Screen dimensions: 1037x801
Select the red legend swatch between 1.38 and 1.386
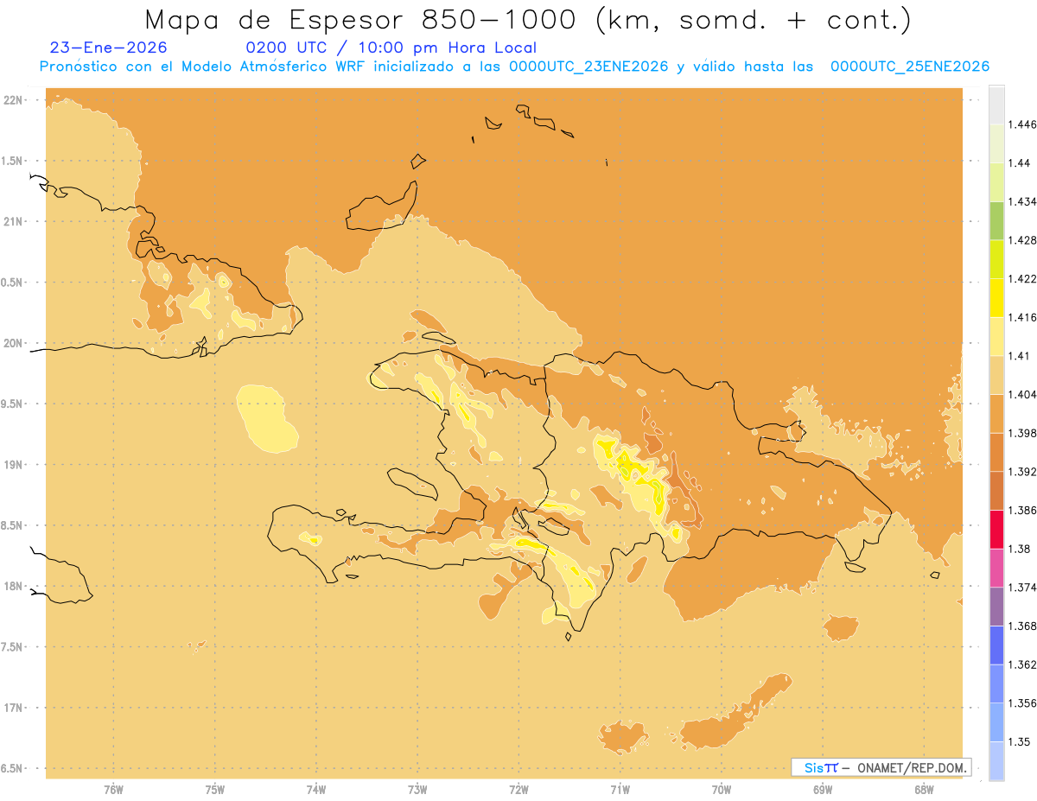(996, 529)
